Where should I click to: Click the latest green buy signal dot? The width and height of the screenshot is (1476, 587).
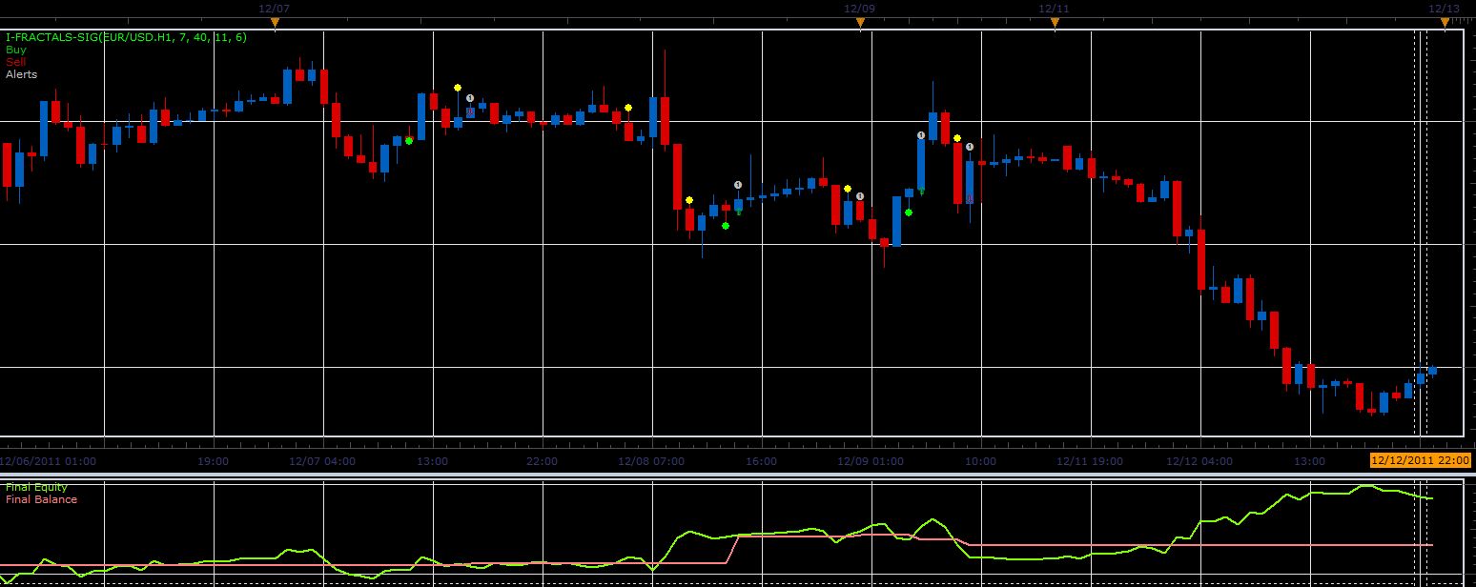(909, 213)
